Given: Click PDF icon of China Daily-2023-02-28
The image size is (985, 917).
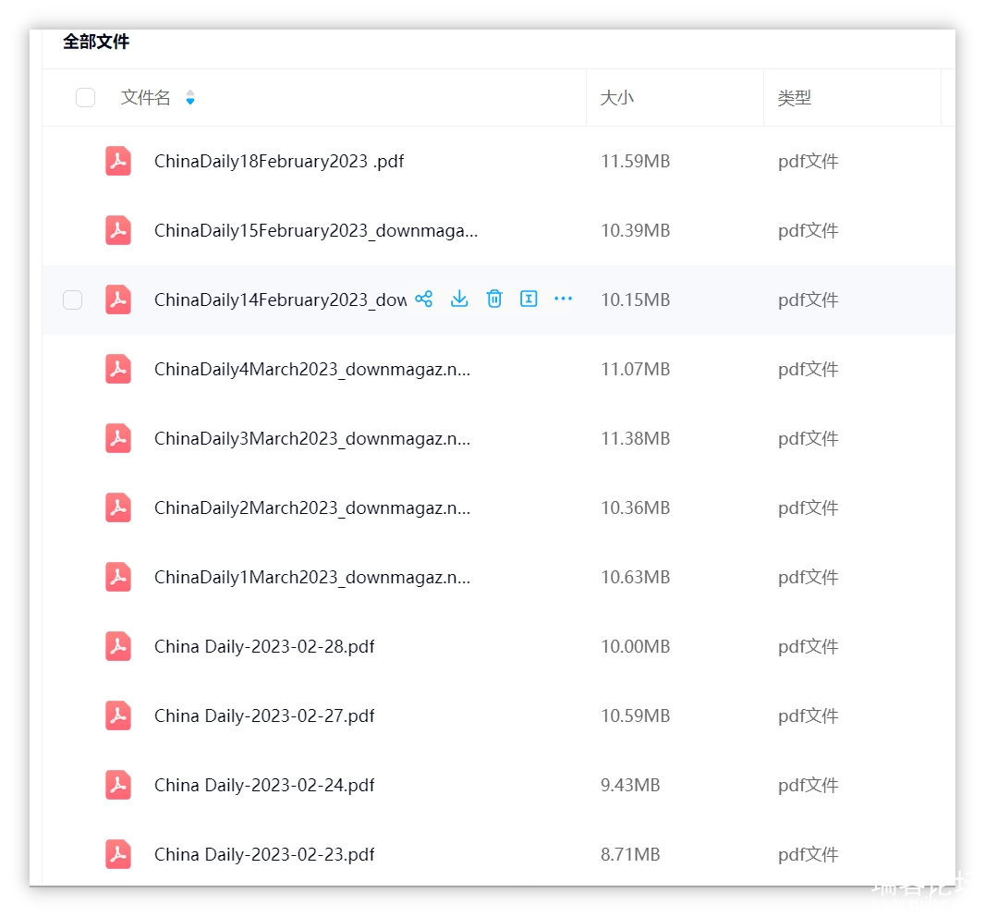Looking at the screenshot, I should click(118, 646).
